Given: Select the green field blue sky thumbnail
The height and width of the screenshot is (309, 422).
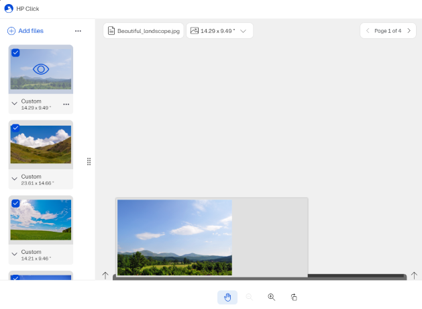Looking at the screenshot, I should (41, 220).
